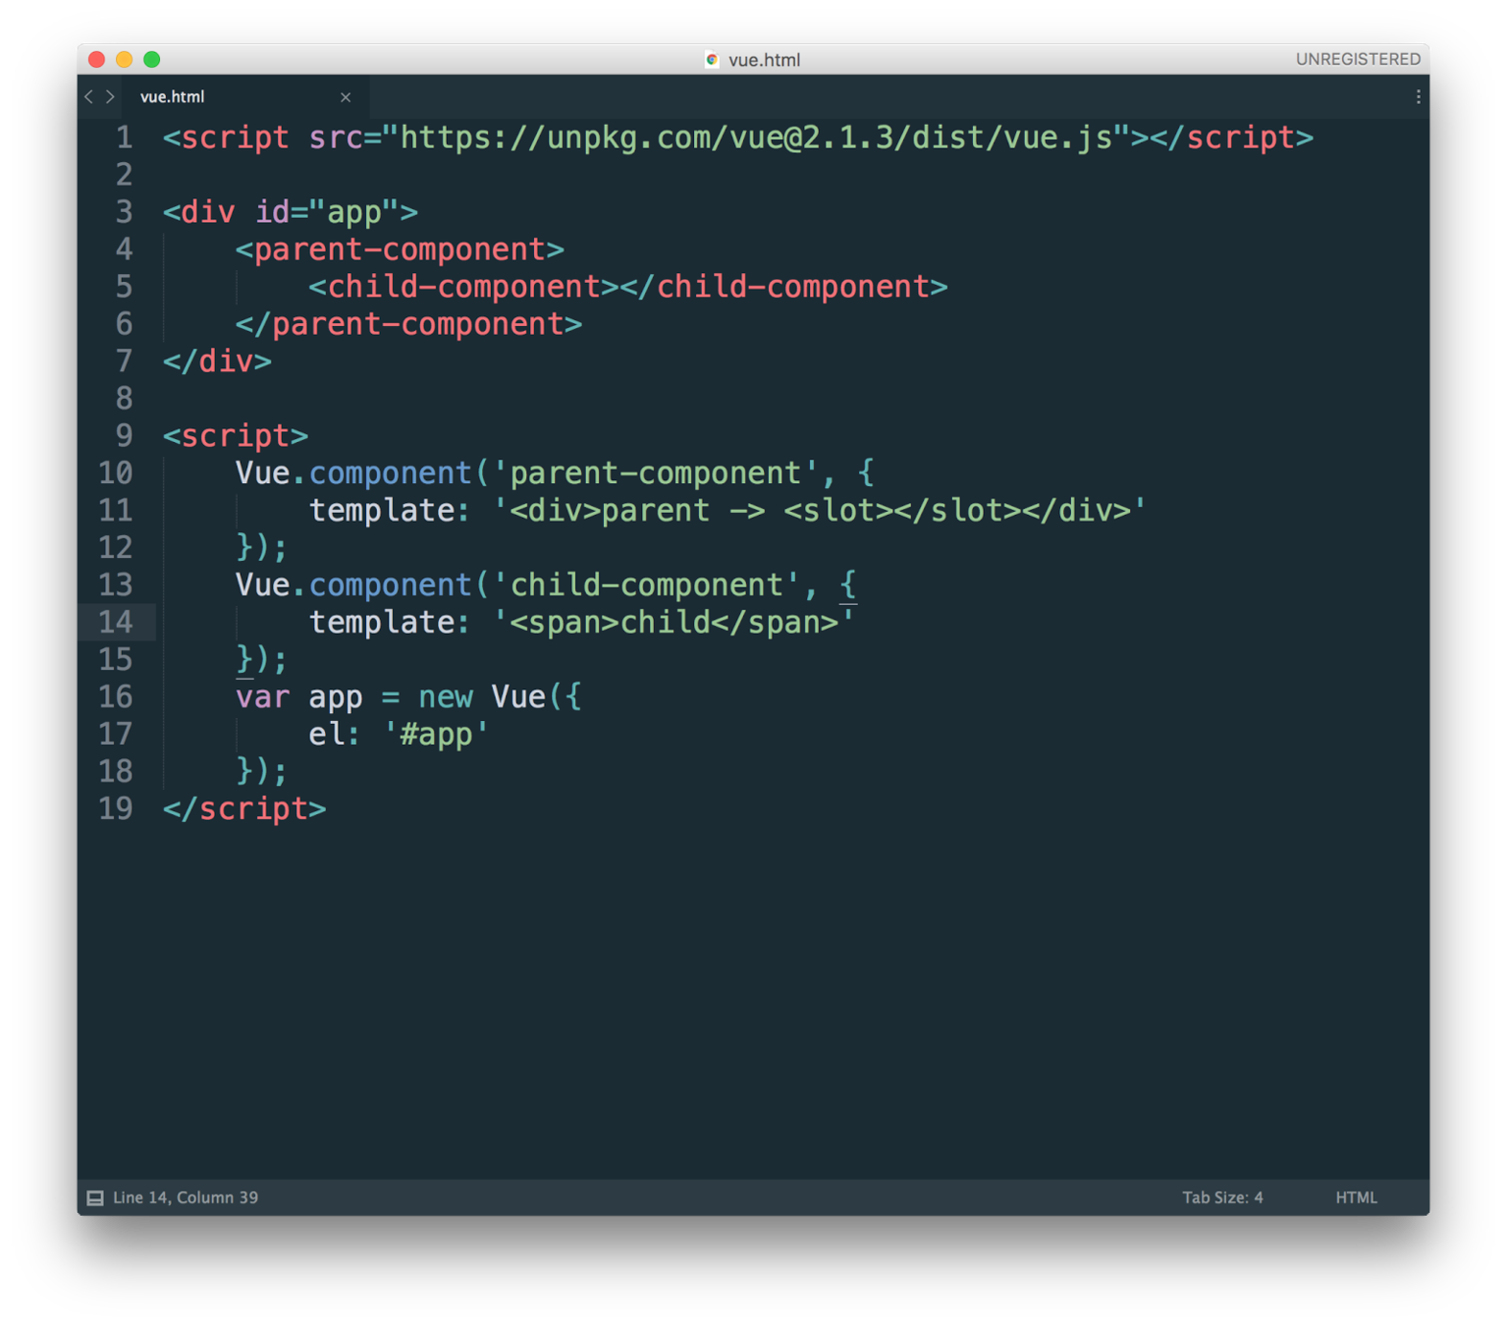The height and width of the screenshot is (1326, 1507).
Task: Click line number 1 in the gutter
Action: 124,138
